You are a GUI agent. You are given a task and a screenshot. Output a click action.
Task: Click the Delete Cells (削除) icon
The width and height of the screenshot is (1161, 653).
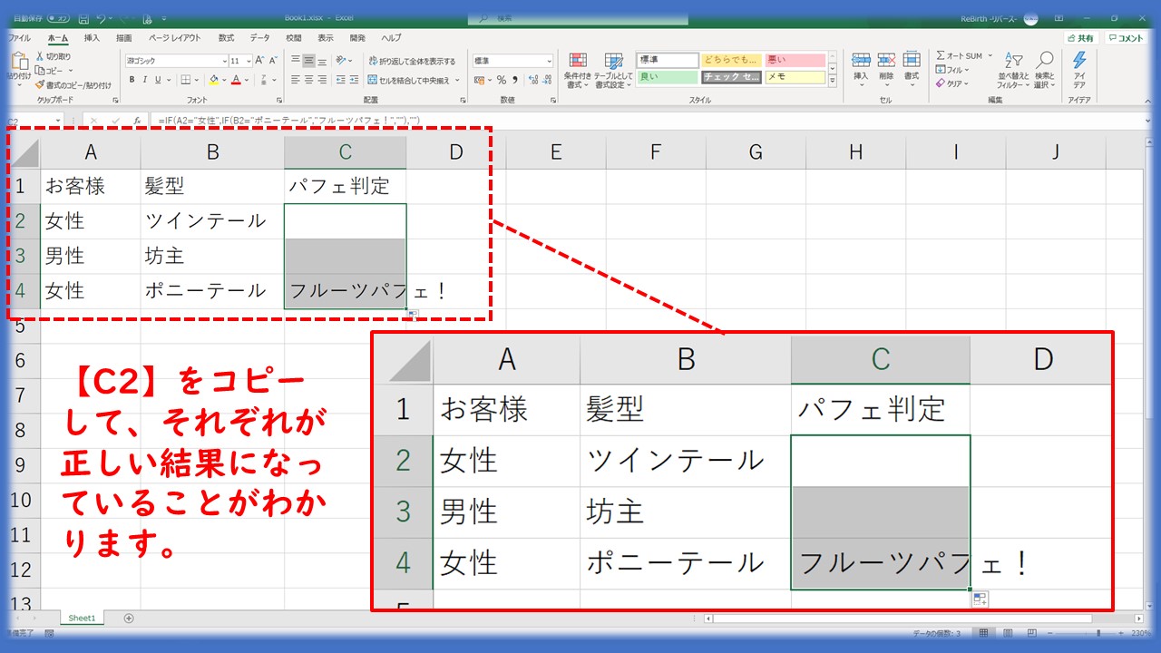[x=886, y=61]
